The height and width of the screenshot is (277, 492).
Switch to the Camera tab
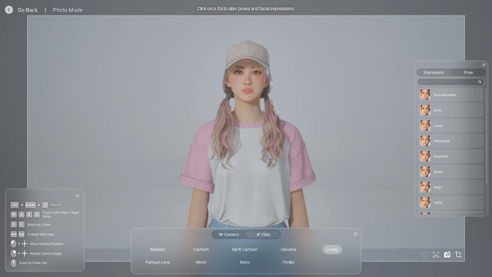(x=228, y=234)
